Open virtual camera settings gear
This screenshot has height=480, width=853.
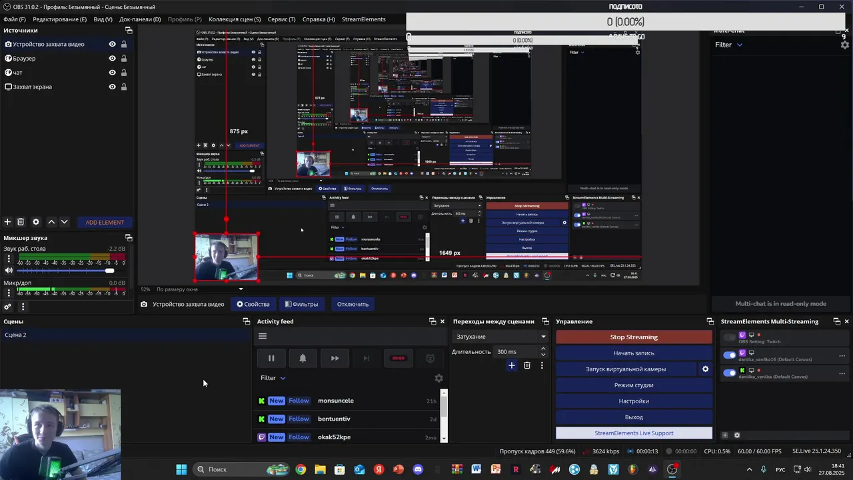705,369
